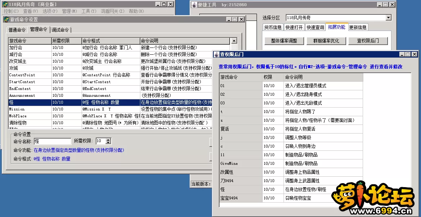Click the 命令说明 header in 游戏命令设置

coord(185,41)
